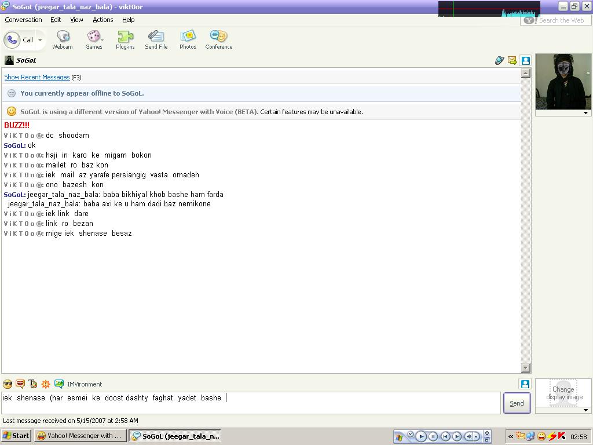Click Show Recent Messages link

pos(37,77)
